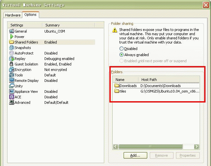The height and width of the screenshot is (166, 211).
Task: Click the tiles shared folder icon
Action: [x=117, y=91]
